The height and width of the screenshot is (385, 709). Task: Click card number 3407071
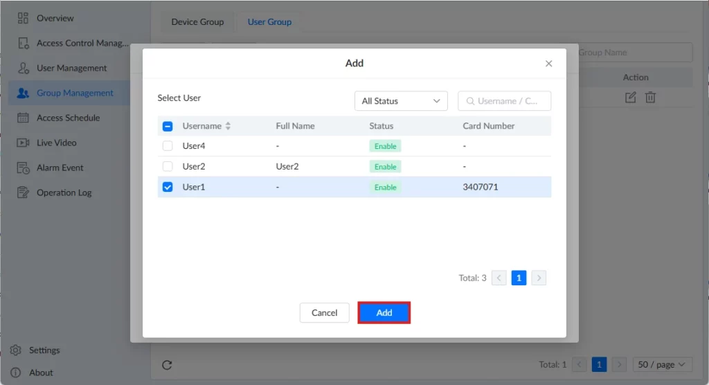click(x=481, y=187)
